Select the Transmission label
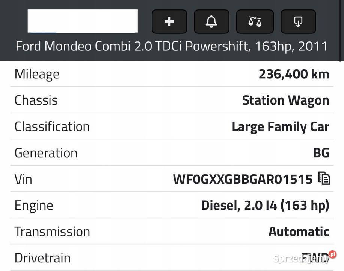 52,232
